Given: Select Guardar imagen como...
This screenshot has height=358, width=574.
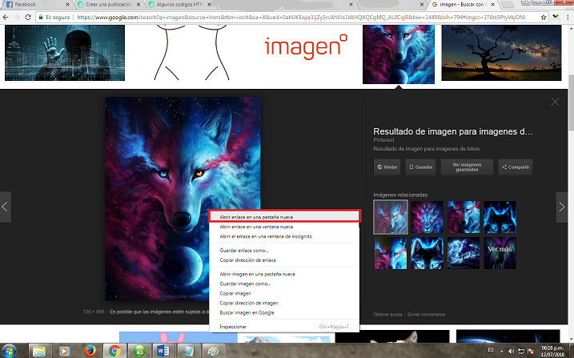Looking at the screenshot, I should coord(284,284).
